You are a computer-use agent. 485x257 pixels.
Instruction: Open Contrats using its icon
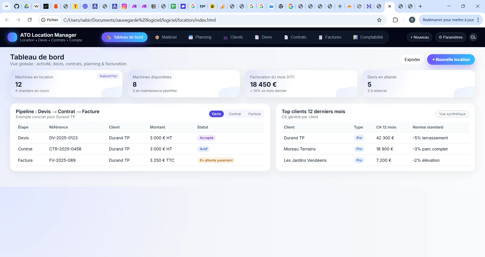tap(286, 37)
